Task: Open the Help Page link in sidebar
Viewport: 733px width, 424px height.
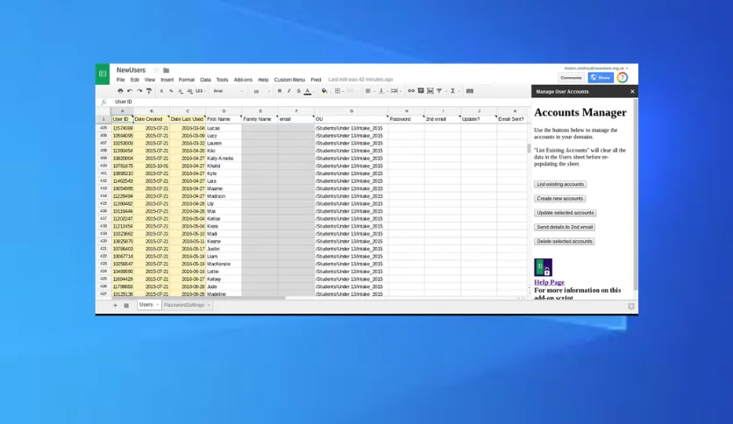Action: click(549, 282)
